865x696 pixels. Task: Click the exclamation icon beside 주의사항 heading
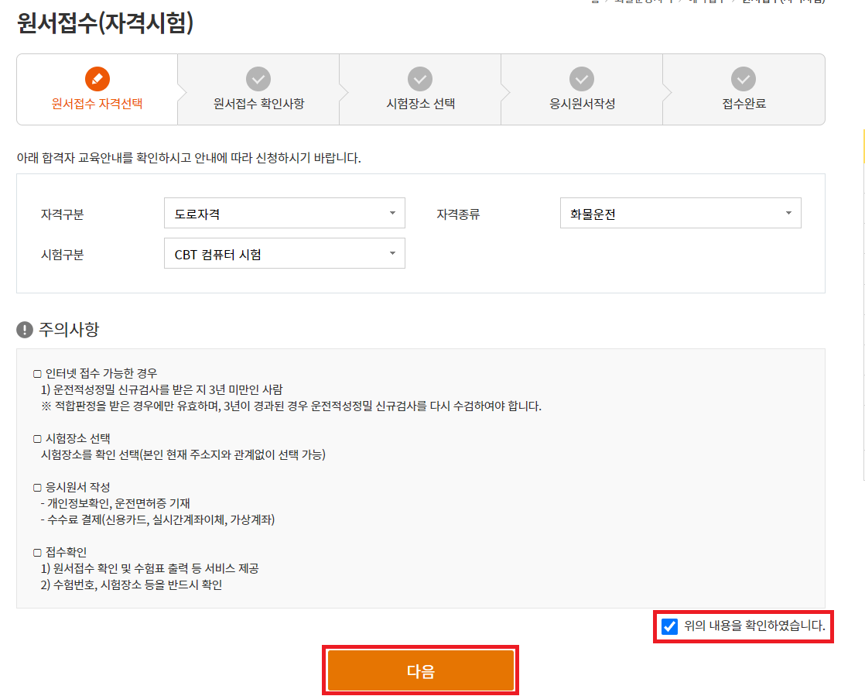[x=25, y=331]
